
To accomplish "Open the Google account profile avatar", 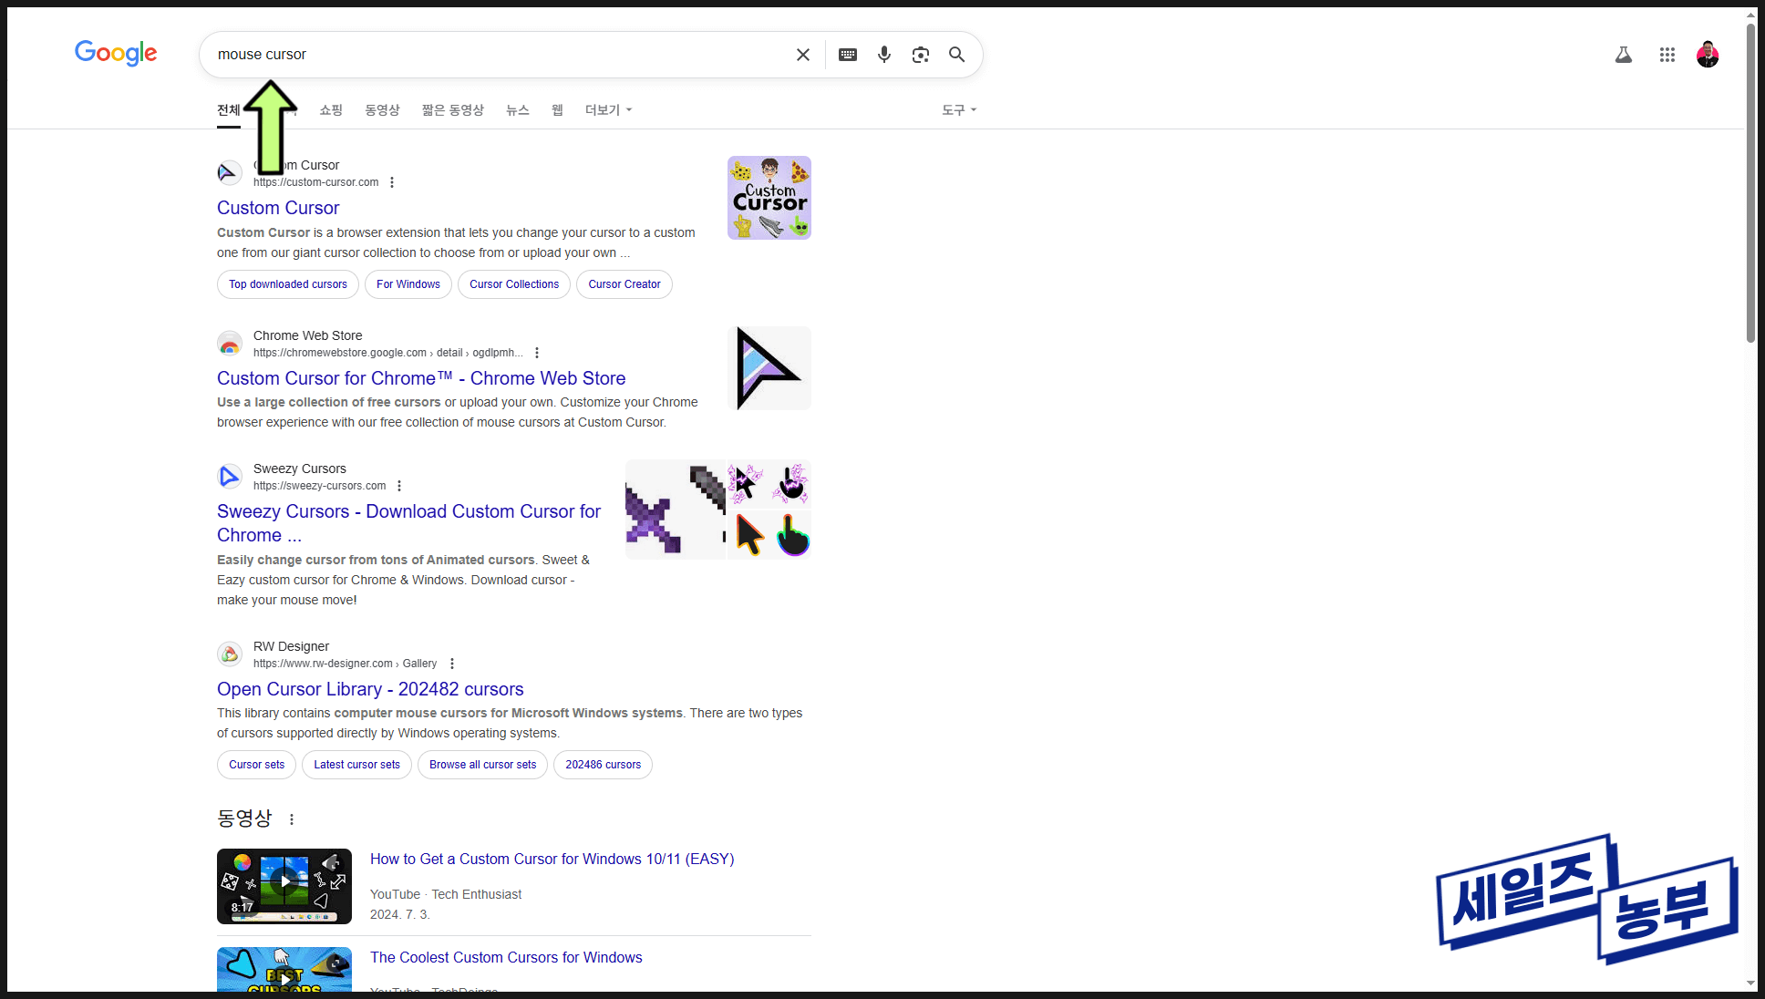I will 1707,55.
